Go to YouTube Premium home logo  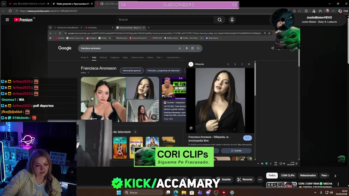(x=23, y=20)
